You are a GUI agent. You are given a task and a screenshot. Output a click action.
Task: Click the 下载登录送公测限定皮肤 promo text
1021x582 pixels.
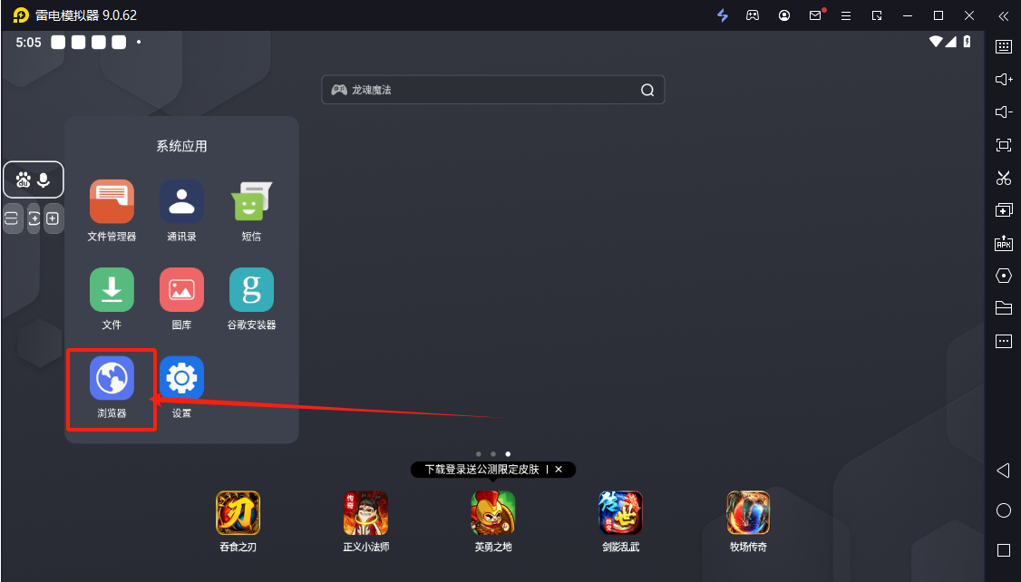[481, 470]
